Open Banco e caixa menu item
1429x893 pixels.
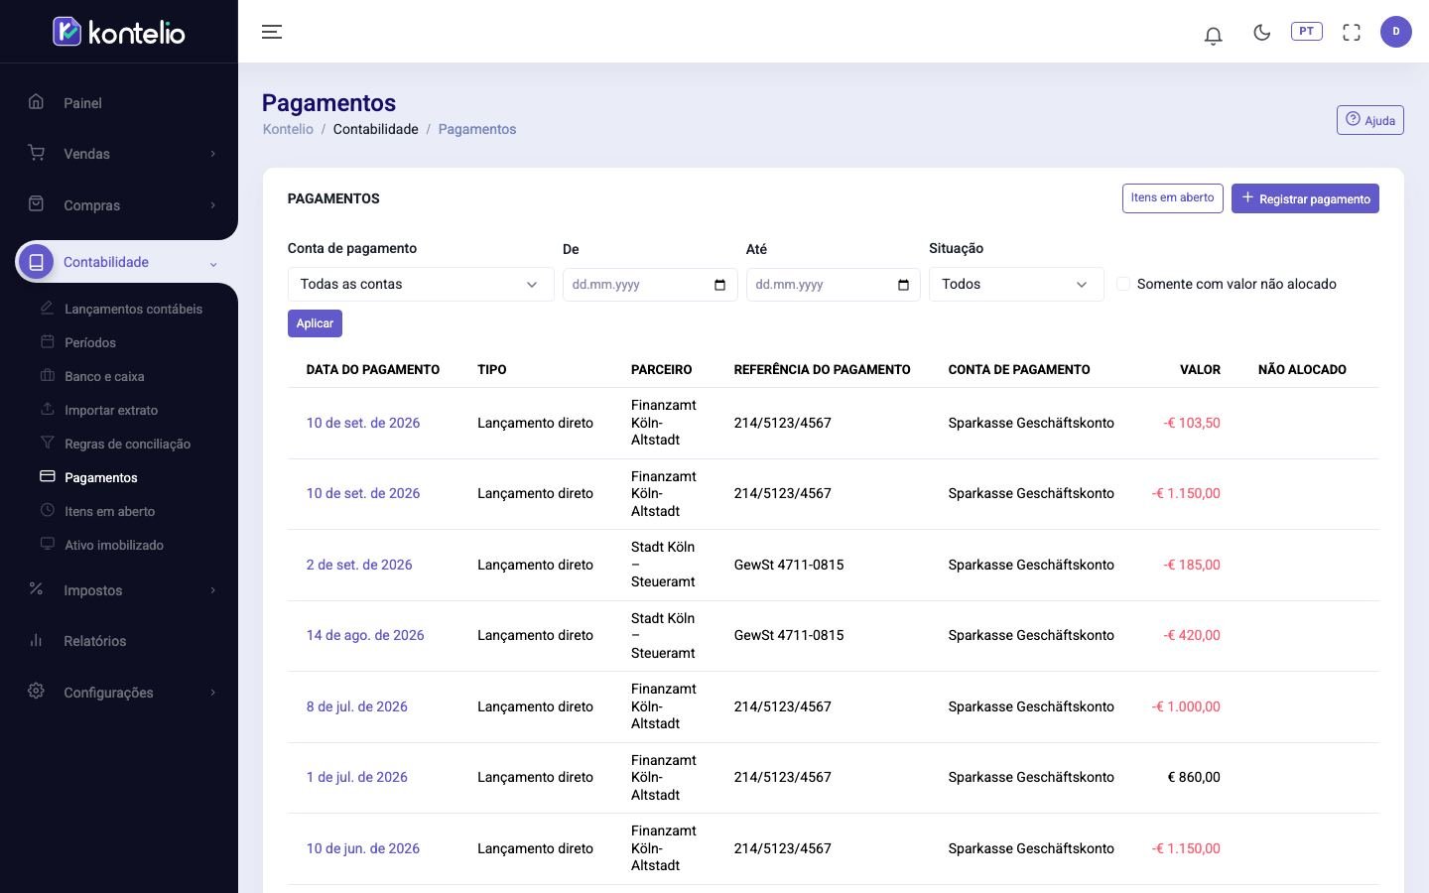[x=104, y=376]
